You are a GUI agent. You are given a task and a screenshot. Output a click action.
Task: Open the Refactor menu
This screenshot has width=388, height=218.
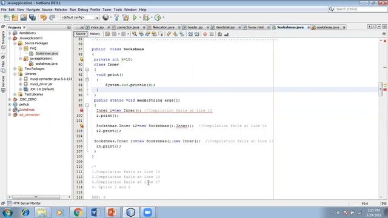(61, 10)
